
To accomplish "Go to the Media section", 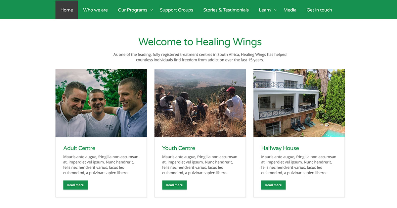I will pos(290,10).
